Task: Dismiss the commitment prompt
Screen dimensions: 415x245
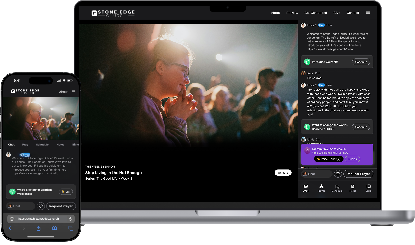Action: 352,159
